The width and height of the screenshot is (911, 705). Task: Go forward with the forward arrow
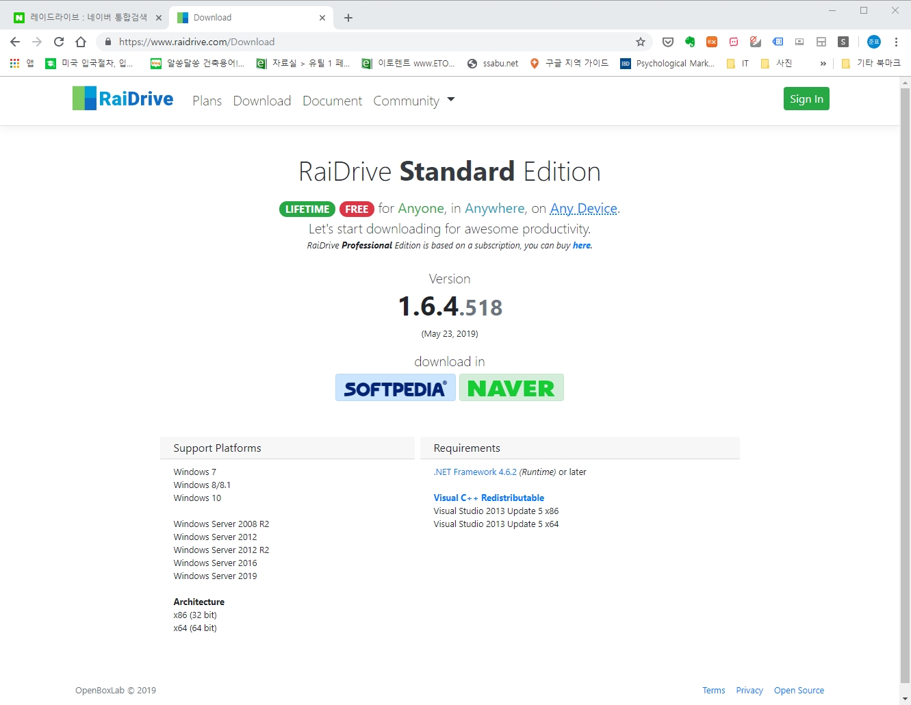[x=37, y=42]
